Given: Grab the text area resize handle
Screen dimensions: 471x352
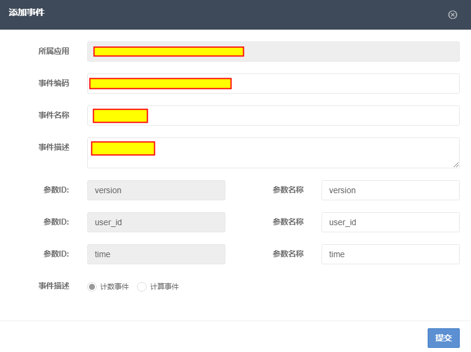Looking at the screenshot, I should pyautogui.click(x=456, y=165).
